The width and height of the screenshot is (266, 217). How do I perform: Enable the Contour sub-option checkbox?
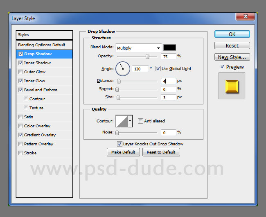[x=26, y=99]
